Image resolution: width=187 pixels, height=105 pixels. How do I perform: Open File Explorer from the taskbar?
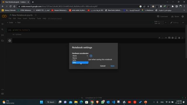76,102
